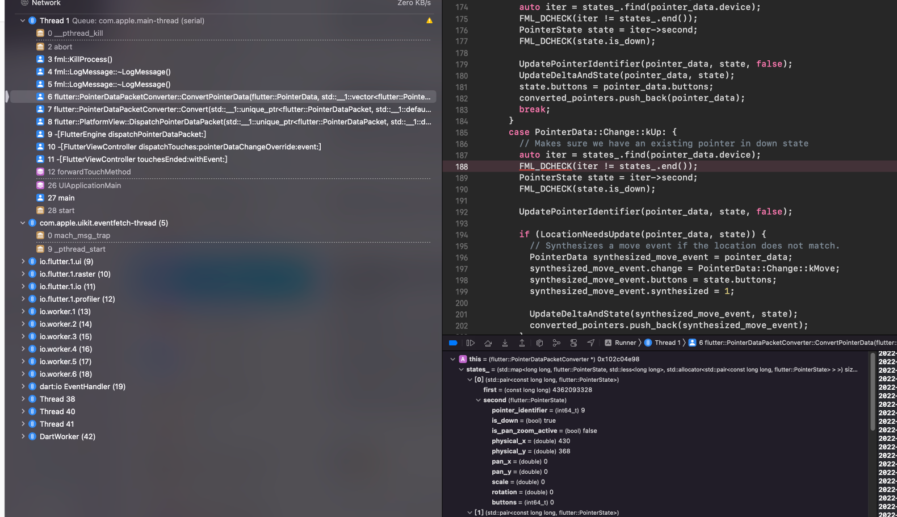Viewport: 897px width, 517px height.
Task: Collapse the states_ variable
Action: [x=461, y=369]
